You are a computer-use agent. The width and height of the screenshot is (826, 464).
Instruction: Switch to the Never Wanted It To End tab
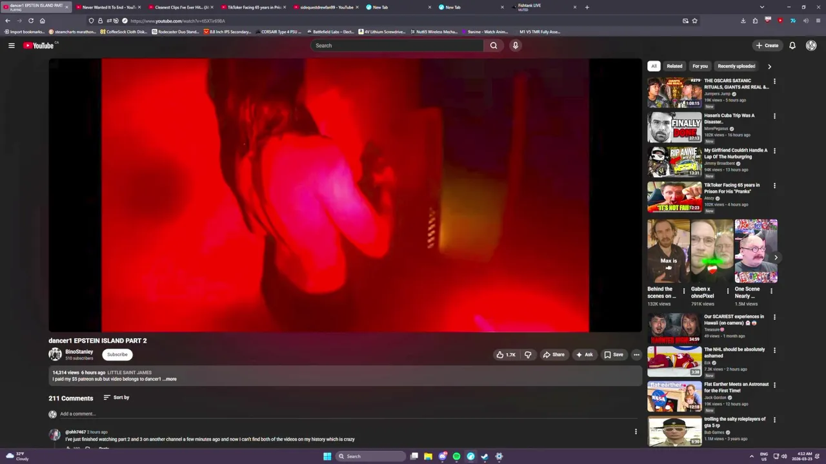(x=107, y=7)
